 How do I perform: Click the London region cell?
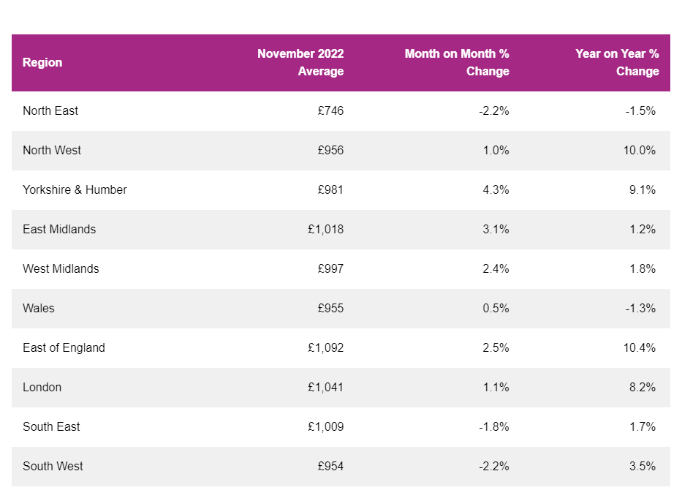pos(42,388)
